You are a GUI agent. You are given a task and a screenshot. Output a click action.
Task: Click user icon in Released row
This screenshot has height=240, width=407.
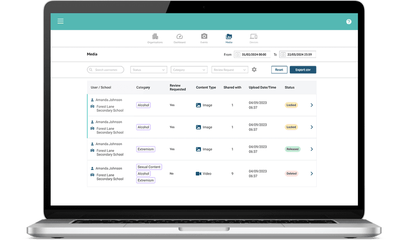point(92,144)
